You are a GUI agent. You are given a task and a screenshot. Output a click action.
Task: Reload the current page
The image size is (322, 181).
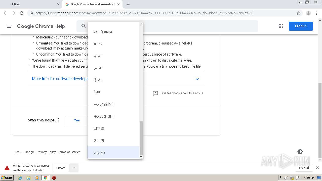coord(22,13)
